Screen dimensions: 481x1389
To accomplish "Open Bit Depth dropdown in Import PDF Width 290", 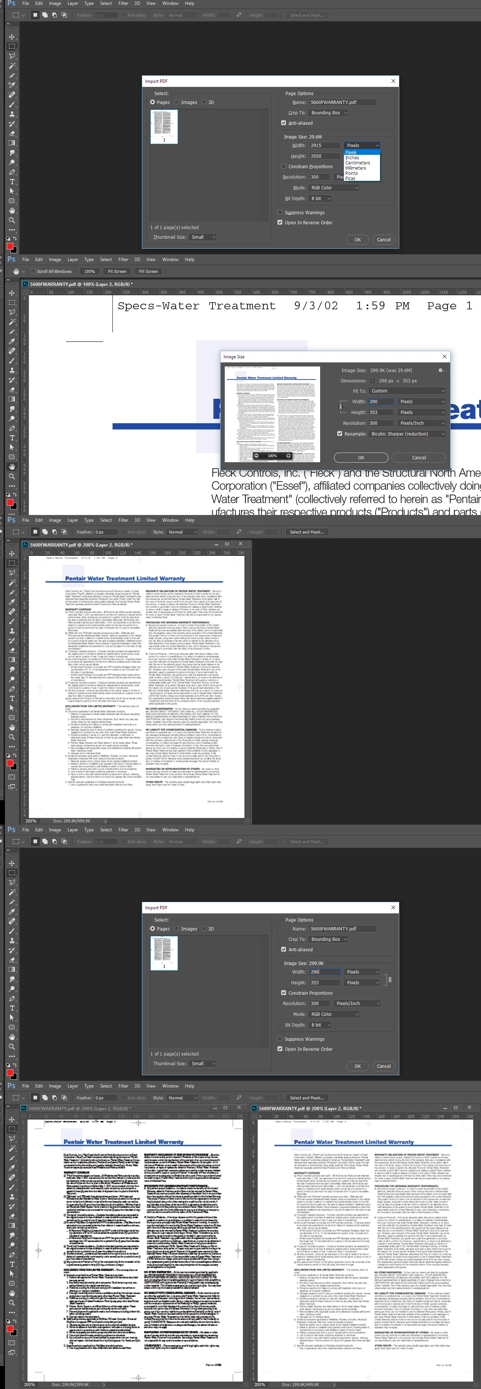I will coord(320,1025).
